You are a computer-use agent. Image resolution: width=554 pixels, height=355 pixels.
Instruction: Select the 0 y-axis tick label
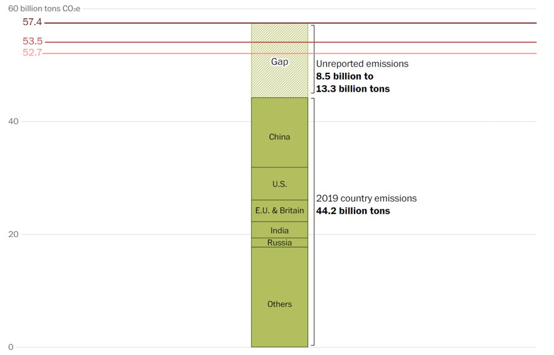coord(11,347)
